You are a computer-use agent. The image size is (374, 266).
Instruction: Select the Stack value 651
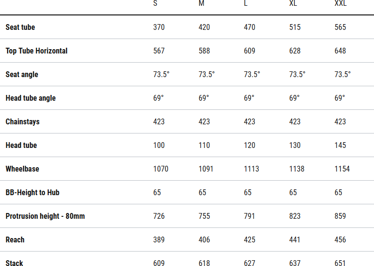[340, 263]
